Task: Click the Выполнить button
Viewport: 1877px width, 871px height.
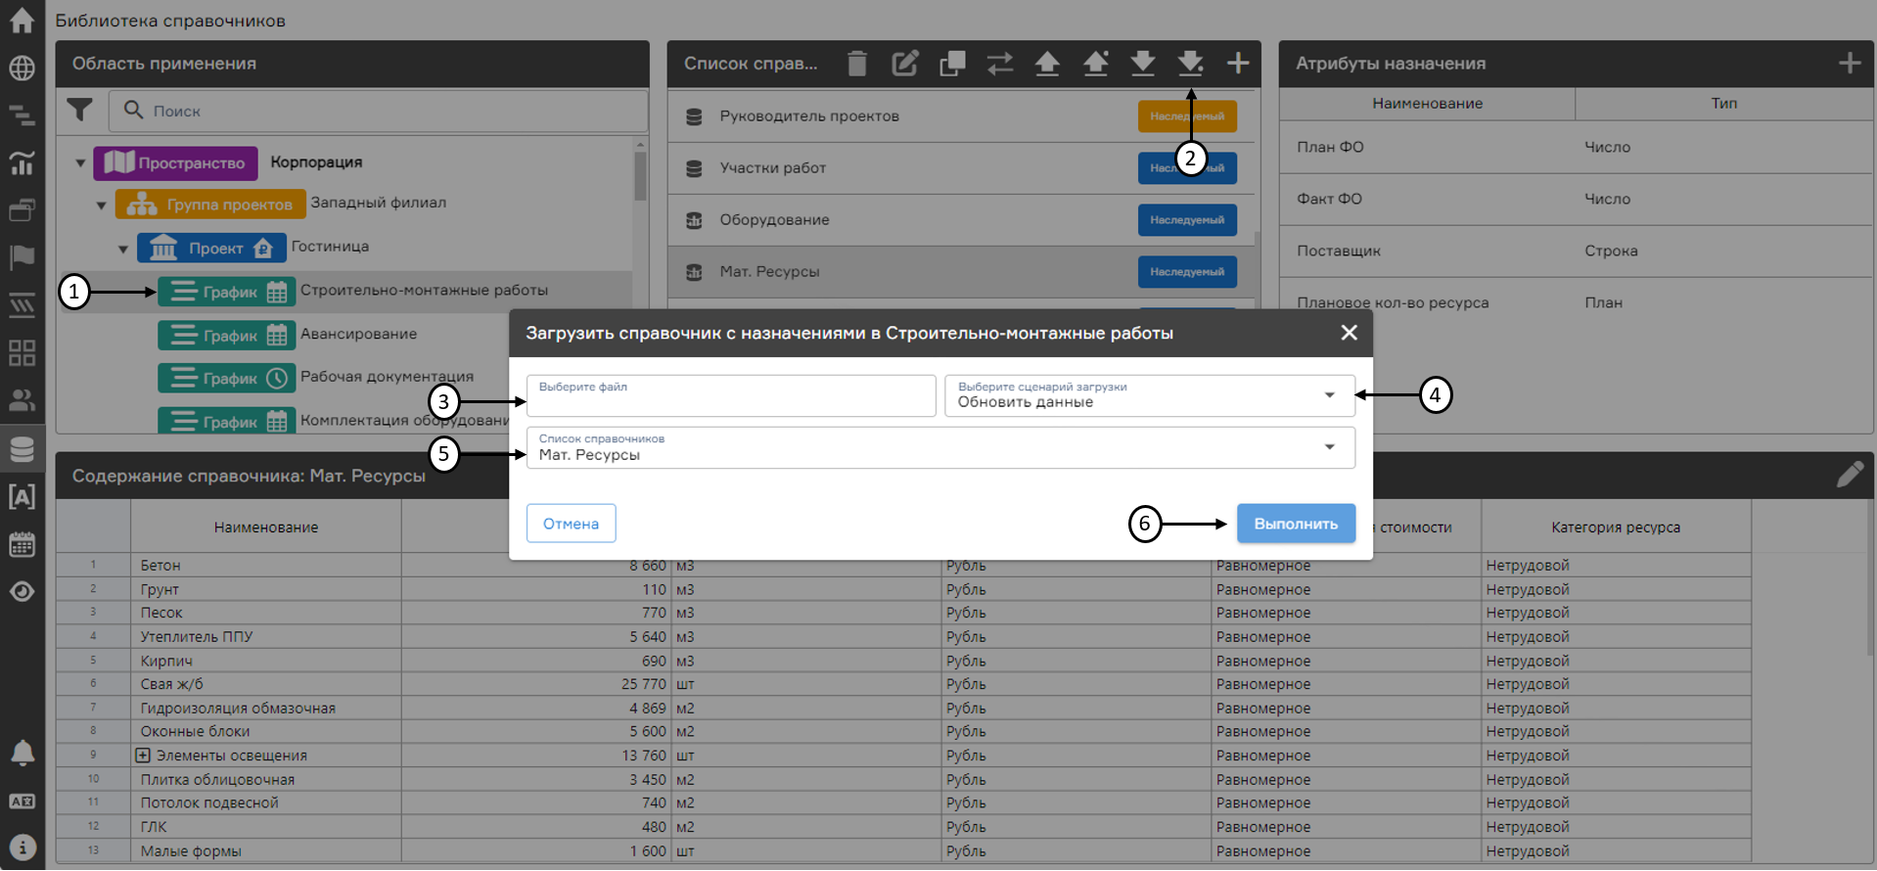Action: (1296, 524)
